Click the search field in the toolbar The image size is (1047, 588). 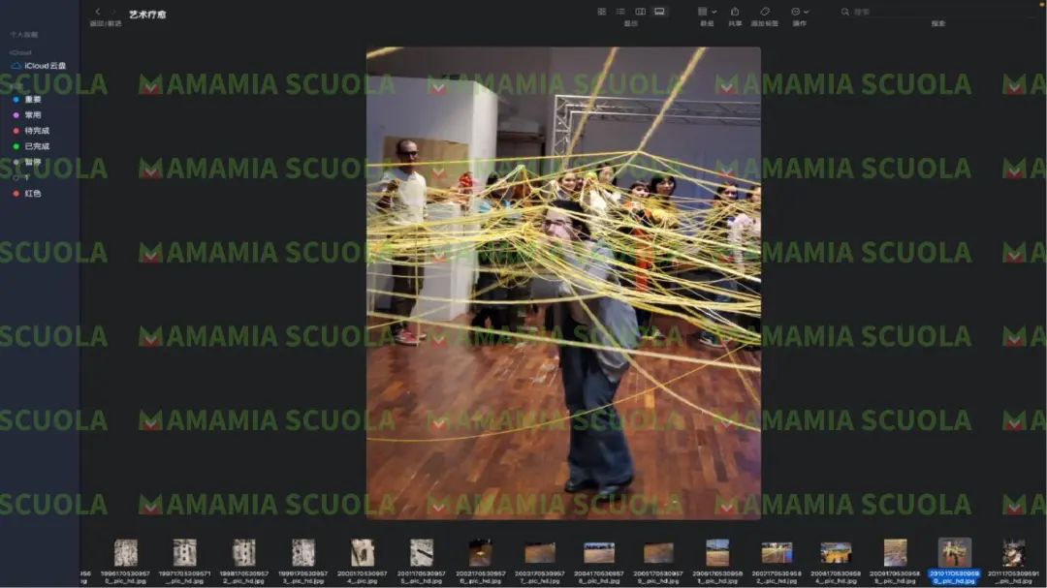938,12
